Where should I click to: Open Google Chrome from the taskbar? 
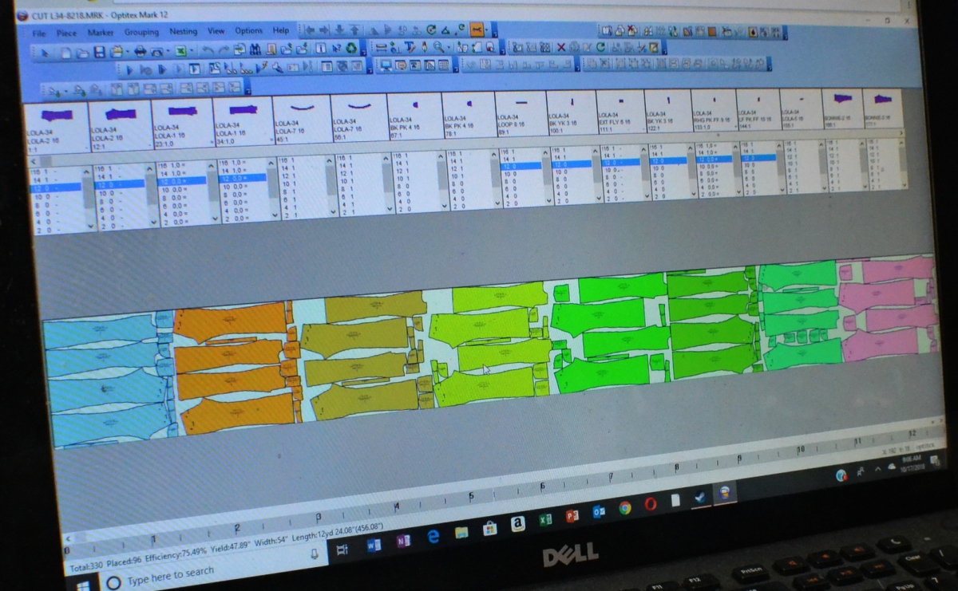624,508
